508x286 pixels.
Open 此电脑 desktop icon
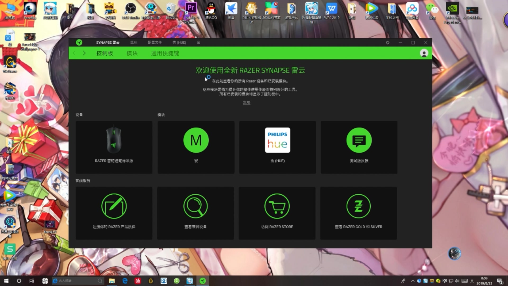point(10,11)
